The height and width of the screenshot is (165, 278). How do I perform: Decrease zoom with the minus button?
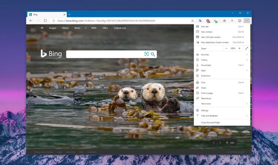point(226,48)
